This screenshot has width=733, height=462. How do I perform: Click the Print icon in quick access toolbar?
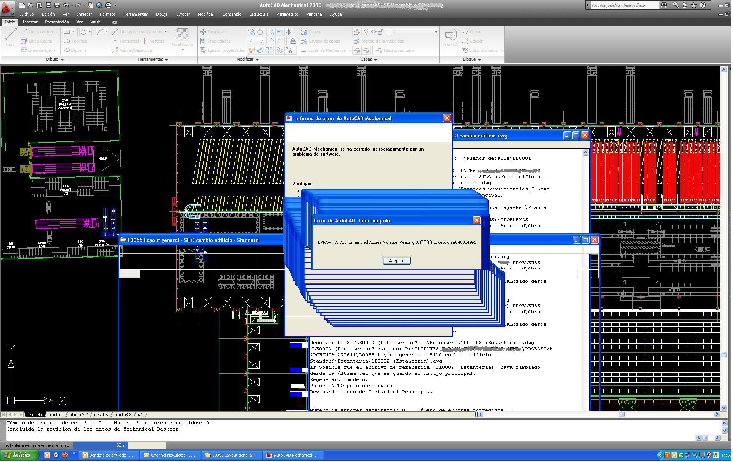pos(108,5)
